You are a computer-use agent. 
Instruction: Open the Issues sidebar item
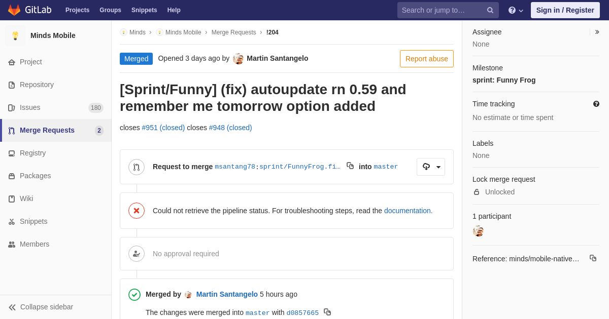56,108
